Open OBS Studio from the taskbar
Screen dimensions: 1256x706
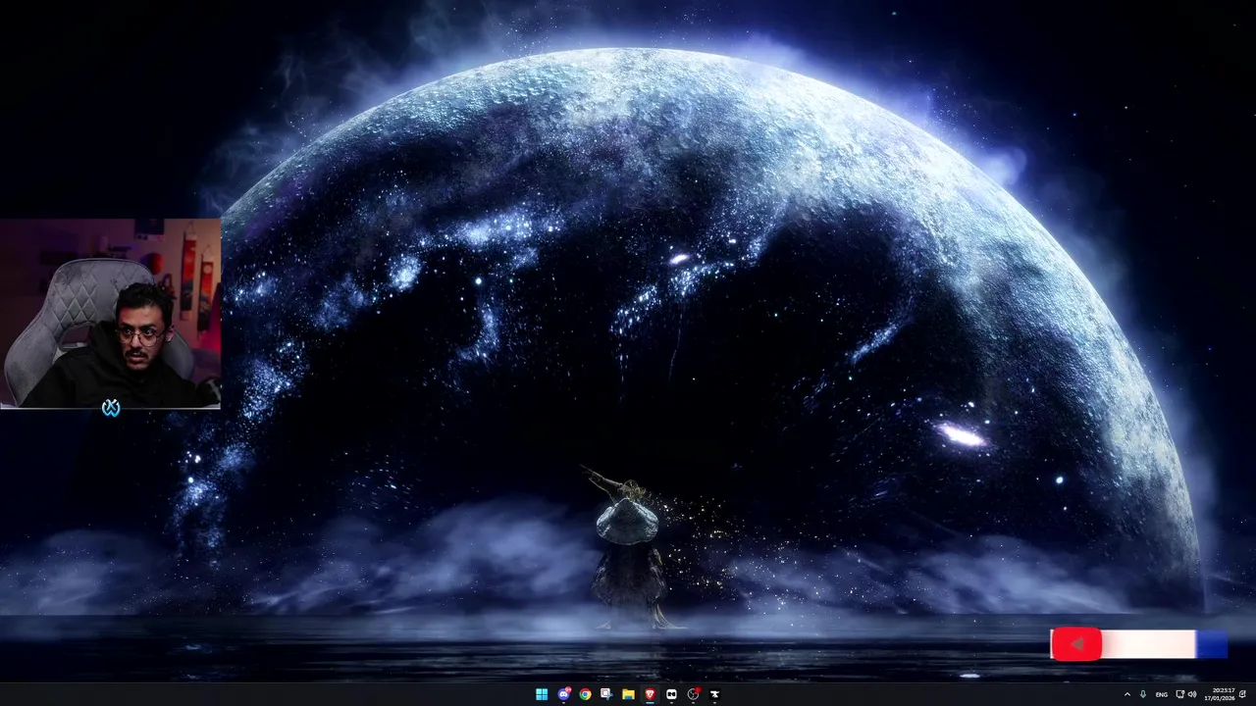[x=693, y=694]
